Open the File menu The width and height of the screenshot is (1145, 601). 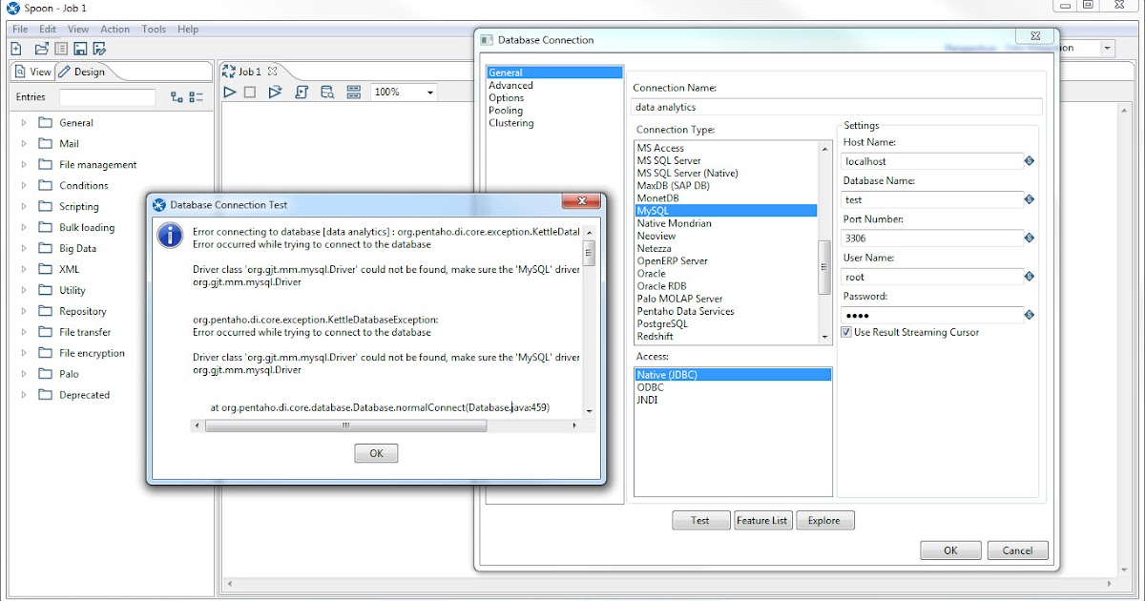click(20, 30)
